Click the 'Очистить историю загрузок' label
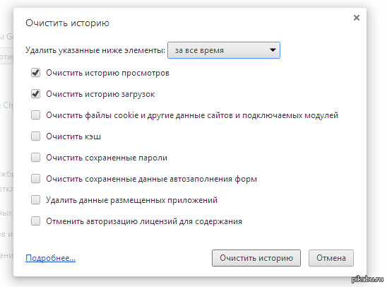Image resolution: width=387 pixels, height=287 pixels. [100, 94]
